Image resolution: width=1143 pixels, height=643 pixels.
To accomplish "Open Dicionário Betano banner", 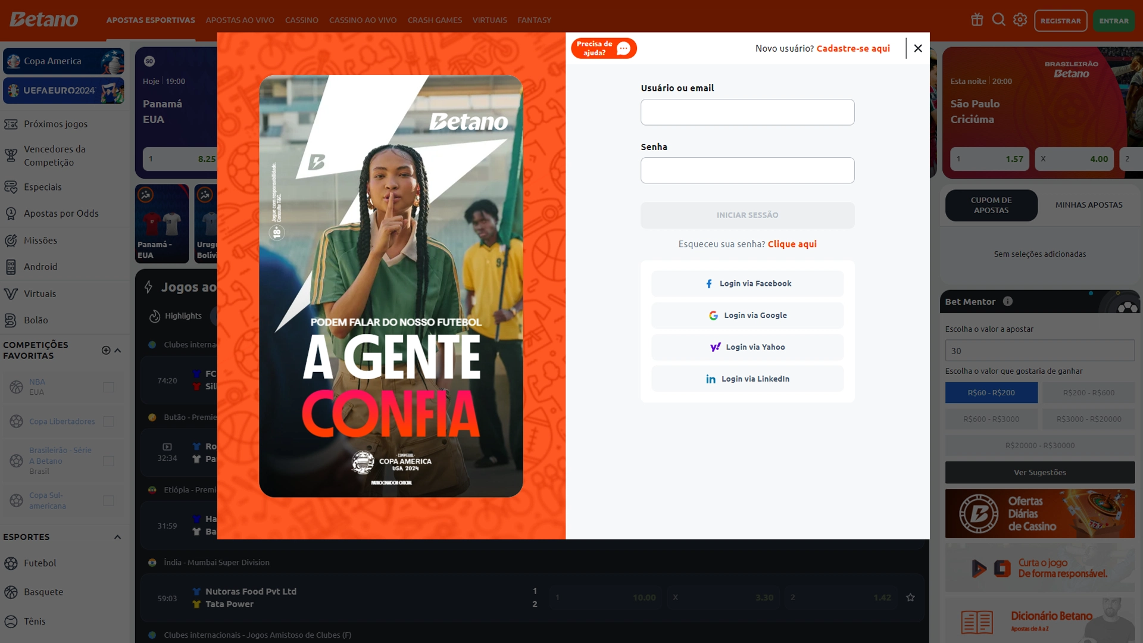I will tap(1040, 621).
